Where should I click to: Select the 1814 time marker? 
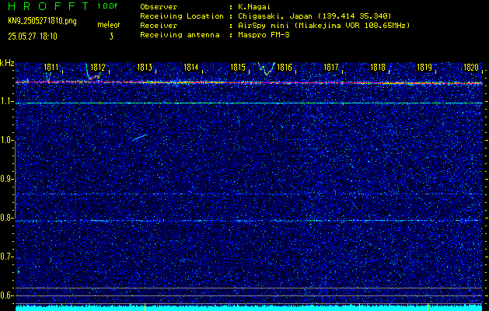pyautogui.click(x=191, y=67)
